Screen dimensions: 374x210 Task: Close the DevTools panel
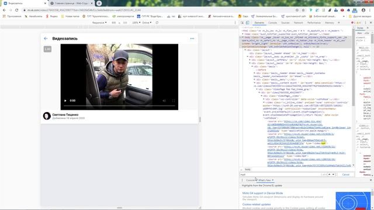point(370,23)
